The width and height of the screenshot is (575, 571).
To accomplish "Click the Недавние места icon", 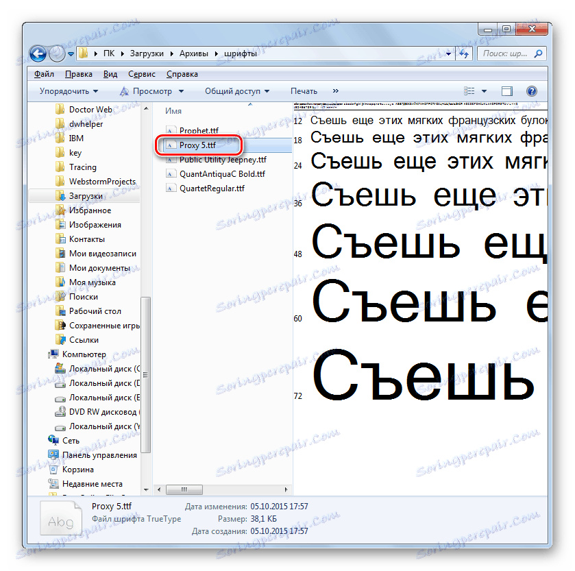I will point(53,484).
